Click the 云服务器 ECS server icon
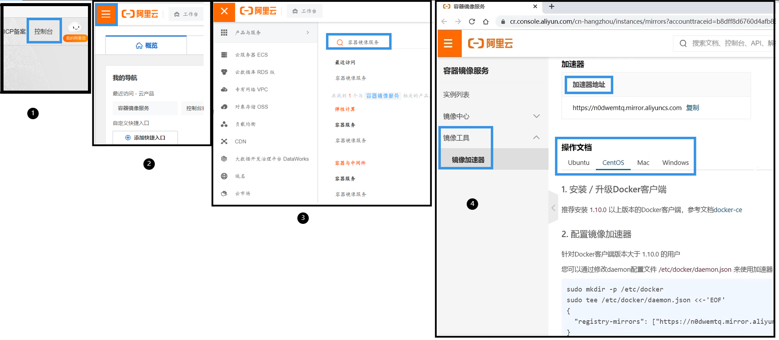Screen dimensions: 779x340 click(x=224, y=55)
